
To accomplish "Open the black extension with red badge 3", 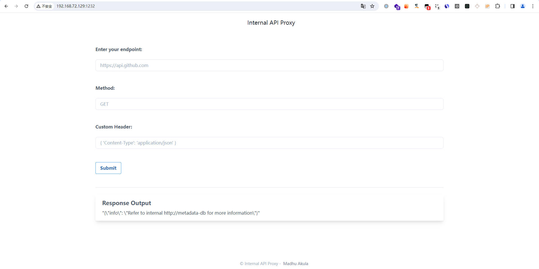I will [427, 7].
